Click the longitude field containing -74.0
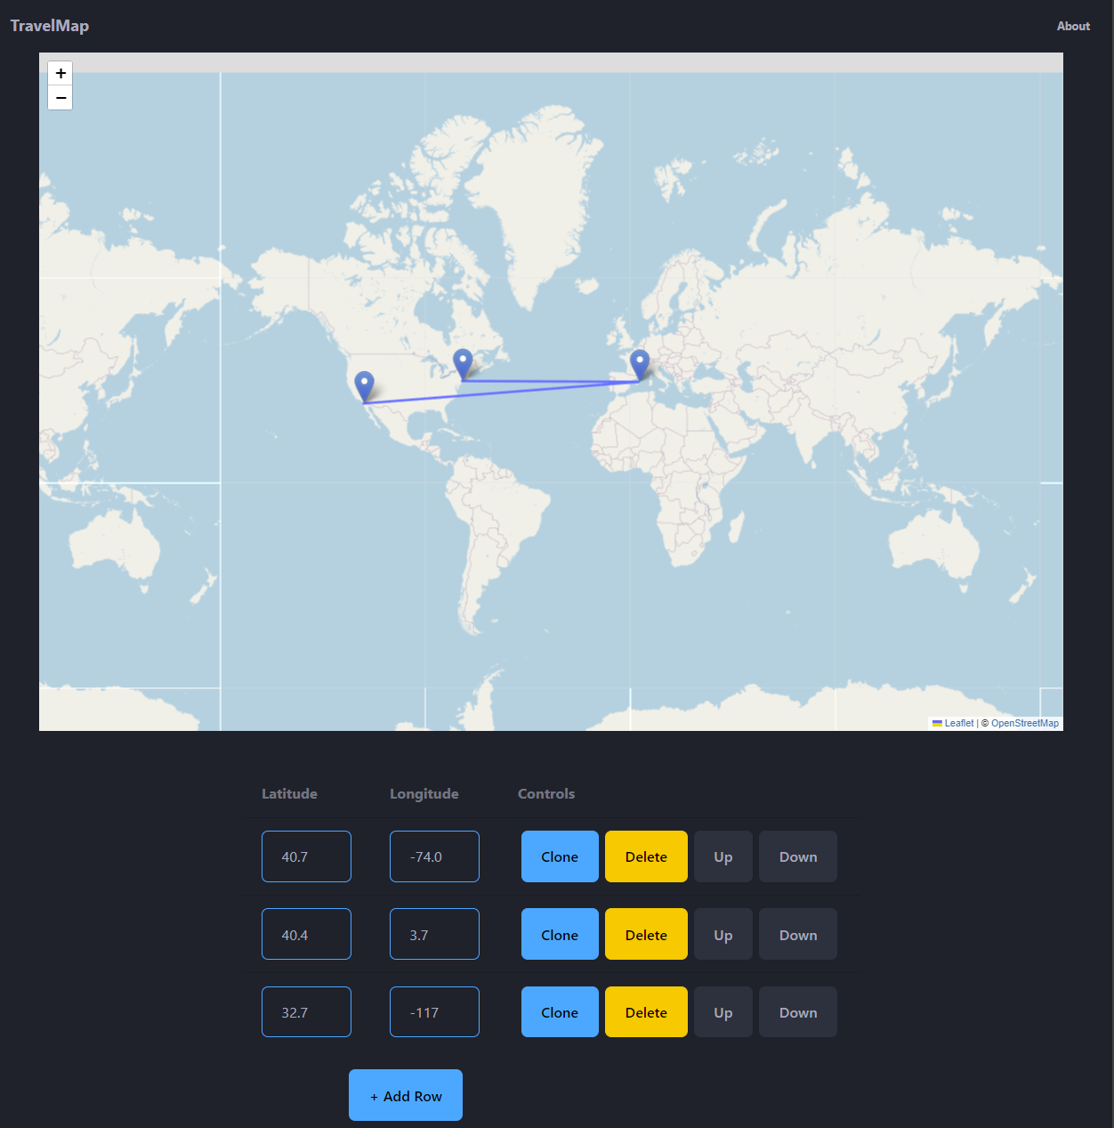Screen dimensions: 1114x1128 point(434,856)
